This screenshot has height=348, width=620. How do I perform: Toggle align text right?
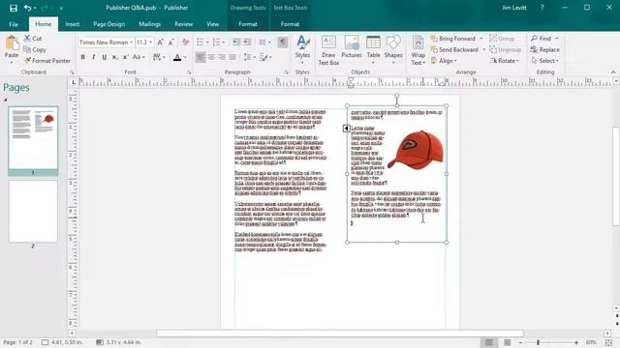pos(222,57)
